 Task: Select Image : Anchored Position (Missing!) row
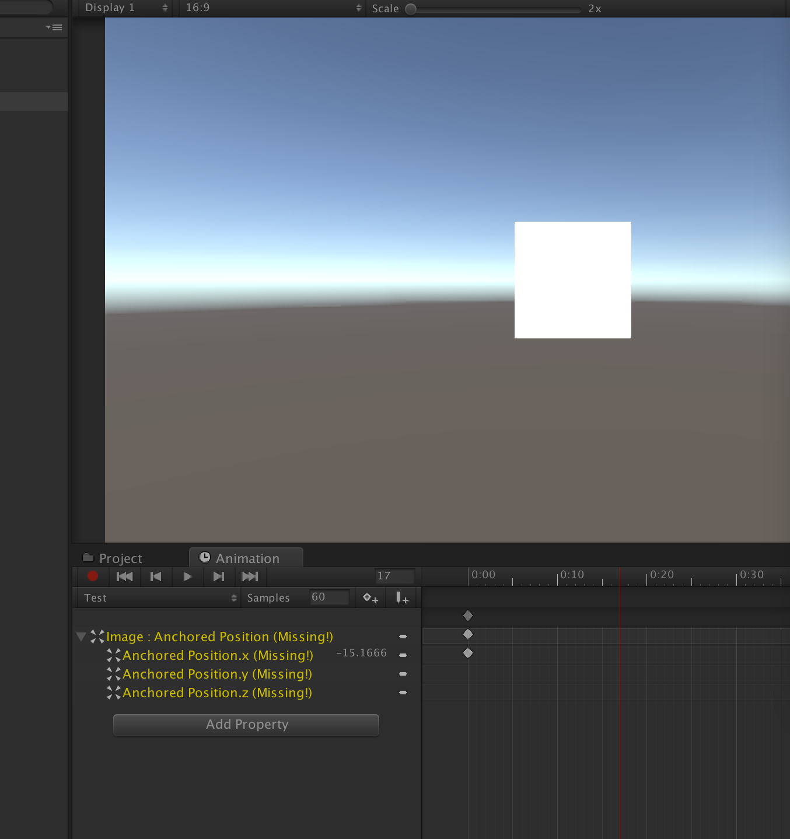click(246, 637)
